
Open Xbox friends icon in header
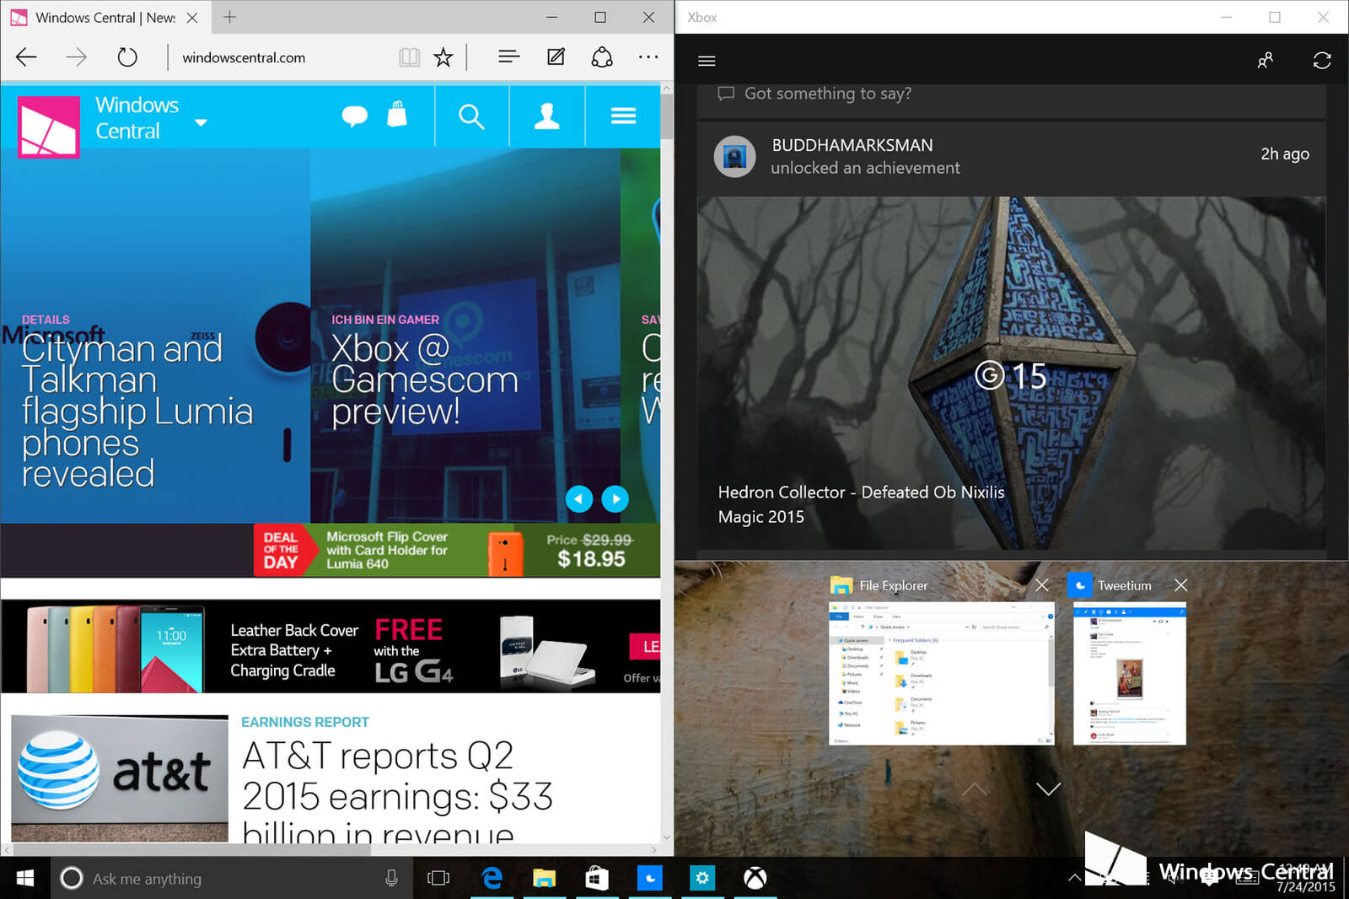pos(1265,61)
